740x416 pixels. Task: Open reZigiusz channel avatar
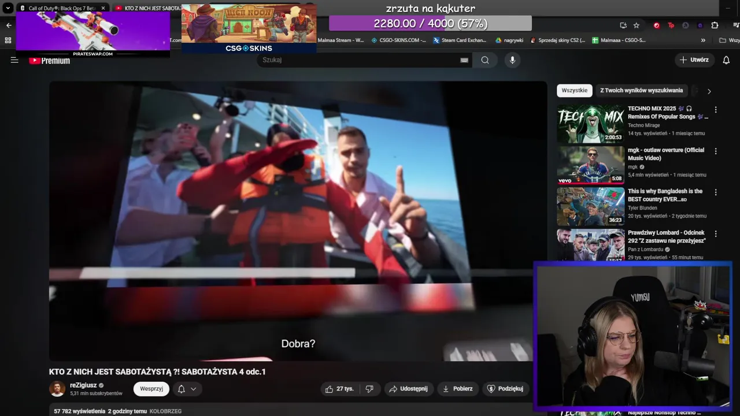57,389
